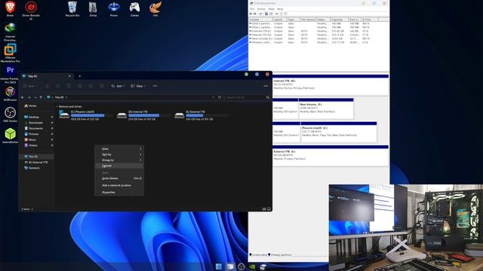Select New Volume (F:) partition in Disk Management

coord(326,109)
